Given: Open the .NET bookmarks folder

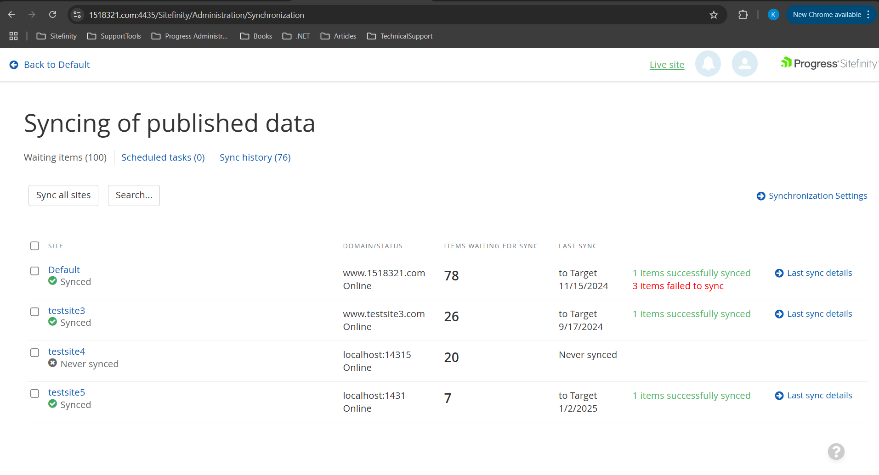Looking at the screenshot, I should click(x=296, y=36).
